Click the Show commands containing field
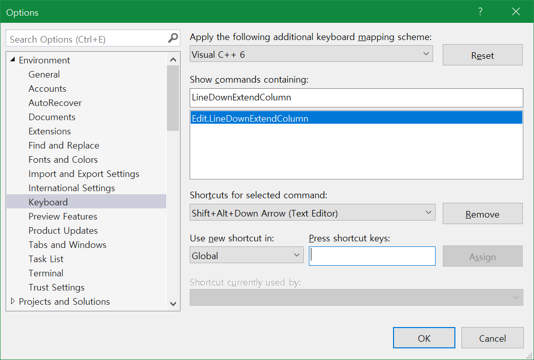The image size is (534, 360). pos(356,98)
